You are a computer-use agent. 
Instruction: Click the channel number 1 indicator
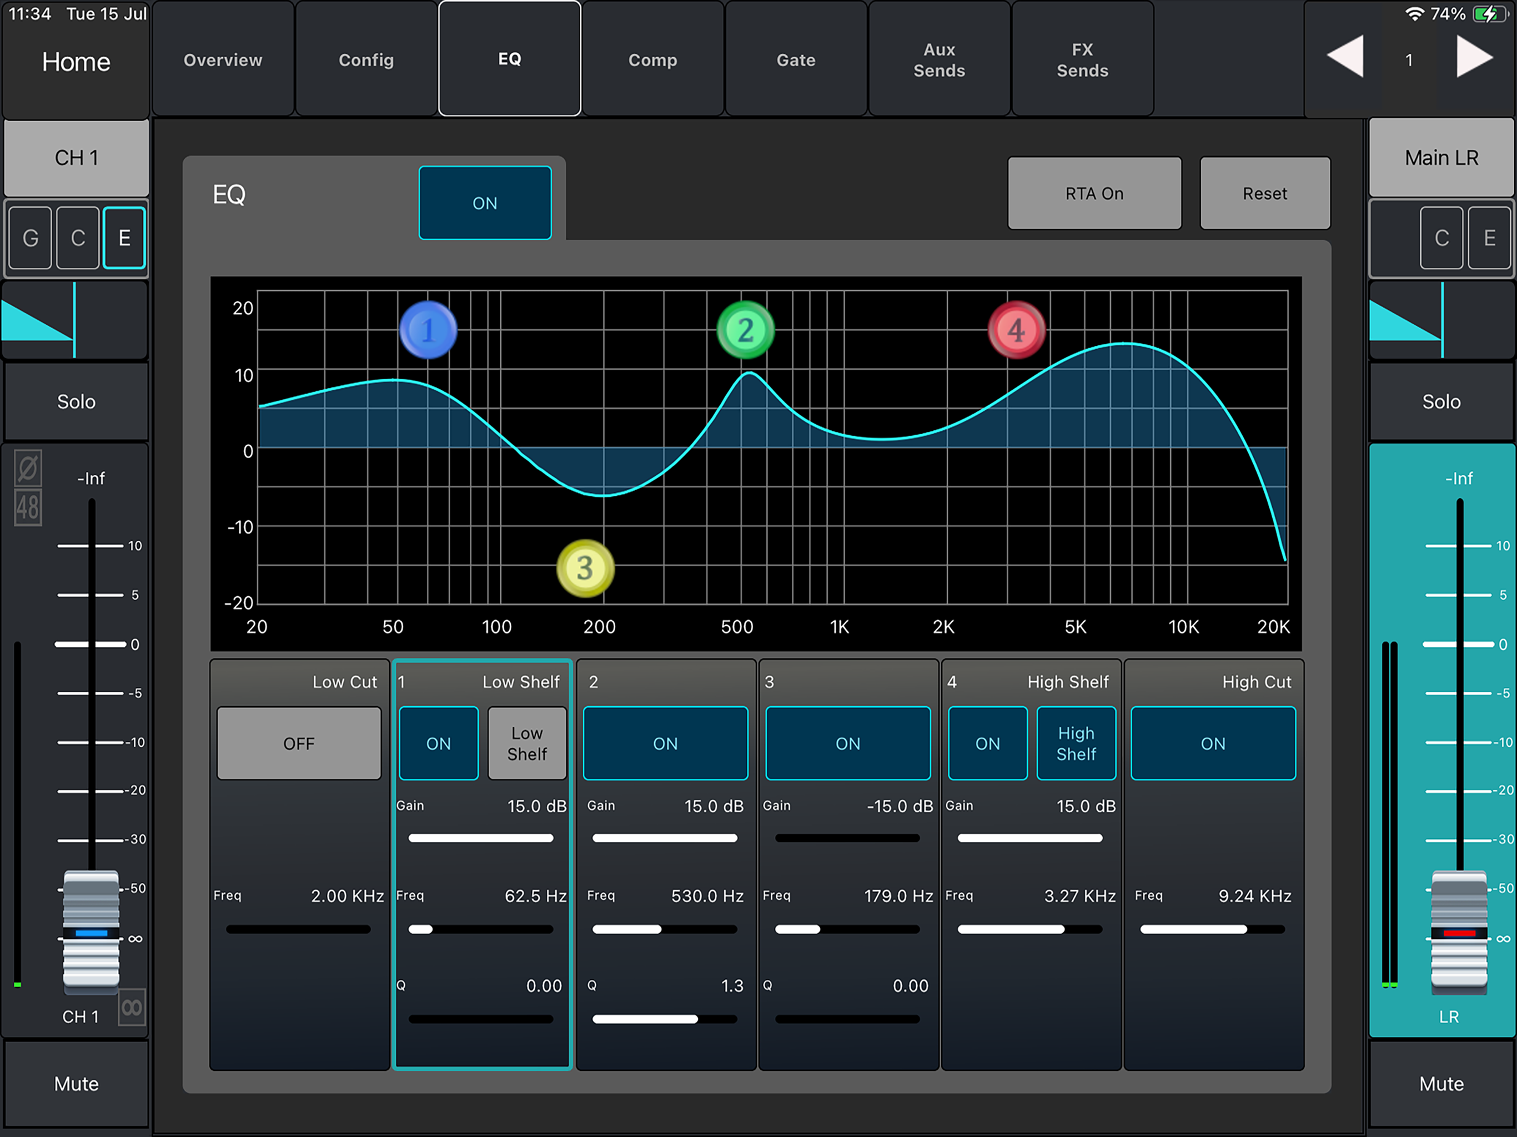click(1409, 59)
